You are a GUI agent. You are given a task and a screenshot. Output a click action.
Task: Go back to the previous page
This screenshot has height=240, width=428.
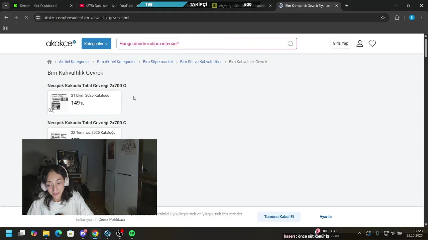(x=6, y=18)
